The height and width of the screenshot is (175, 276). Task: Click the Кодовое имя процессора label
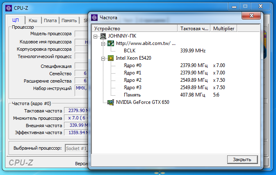click(x=46, y=42)
